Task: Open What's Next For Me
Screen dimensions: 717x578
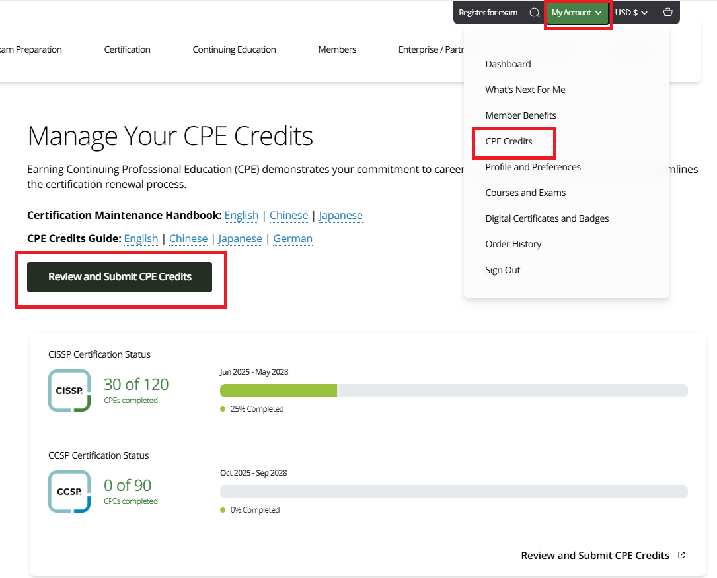Action: pyautogui.click(x=525, y=90)
